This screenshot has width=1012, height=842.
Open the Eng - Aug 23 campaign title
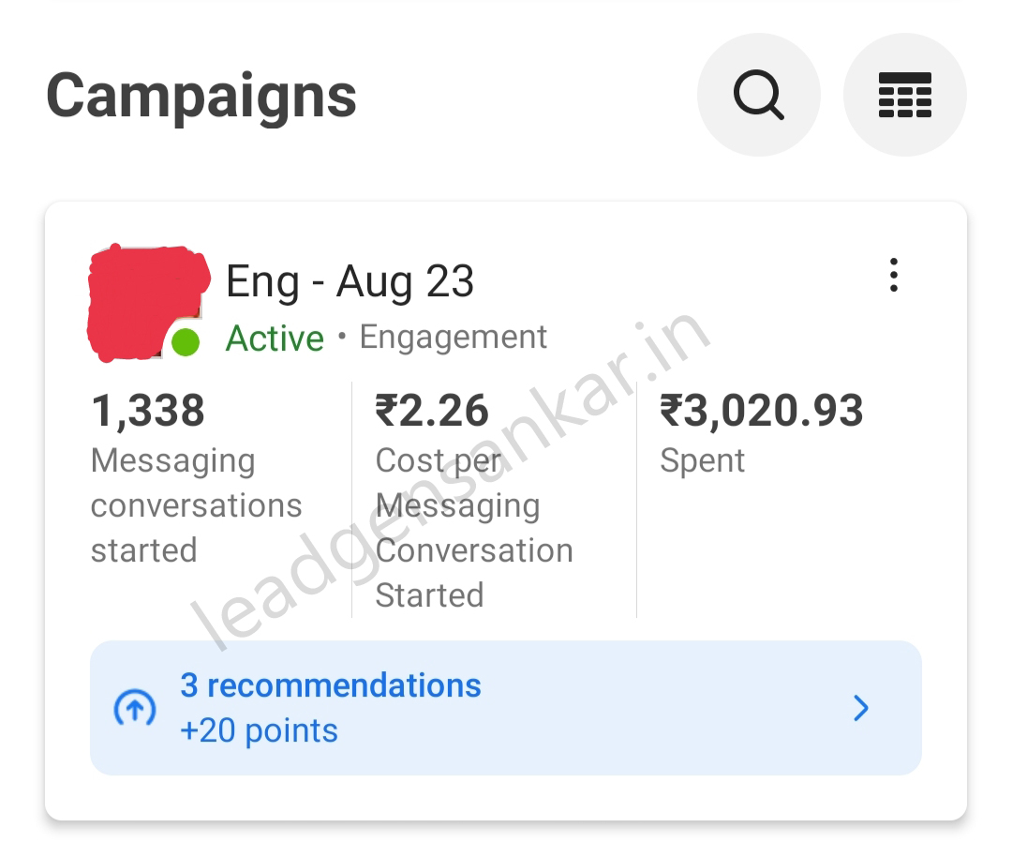click(x=350, y=281)
